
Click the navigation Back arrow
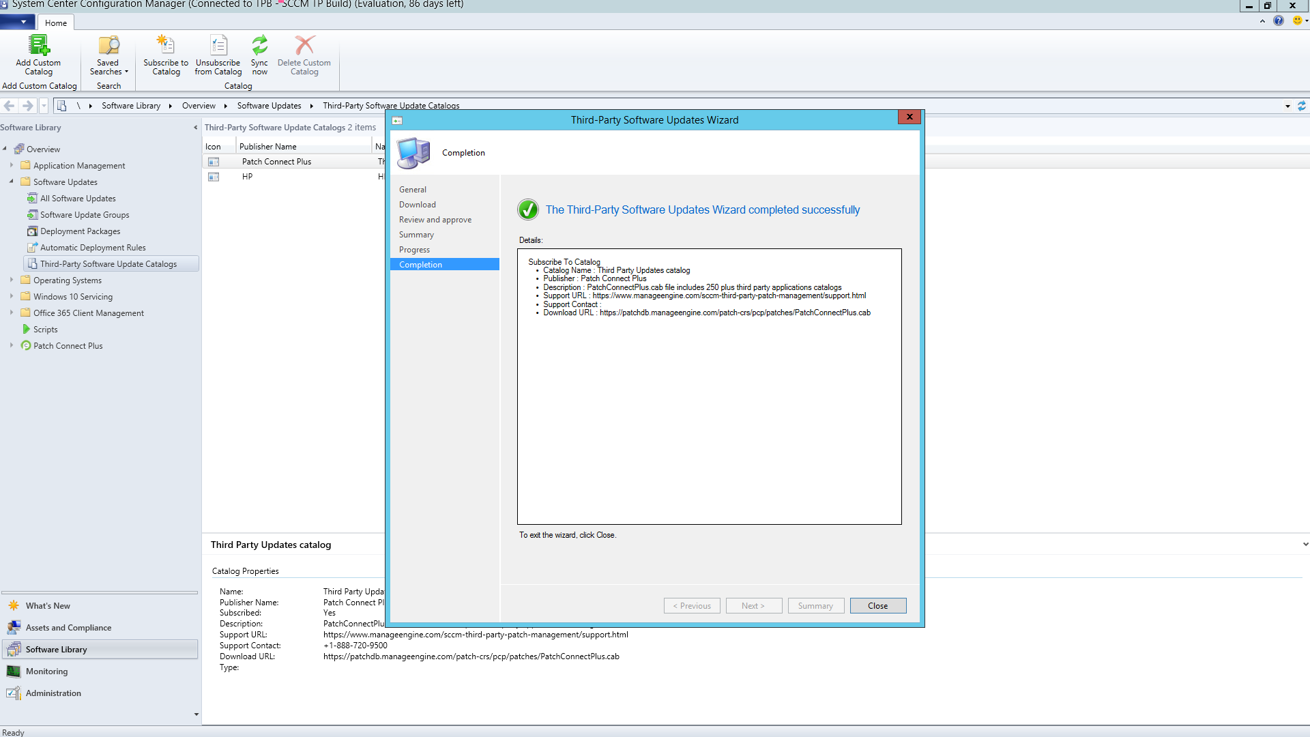coord(10,106)
